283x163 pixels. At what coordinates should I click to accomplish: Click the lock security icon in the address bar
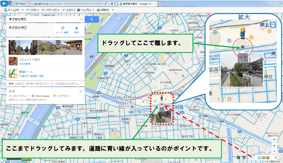click(x=112, y=4)
